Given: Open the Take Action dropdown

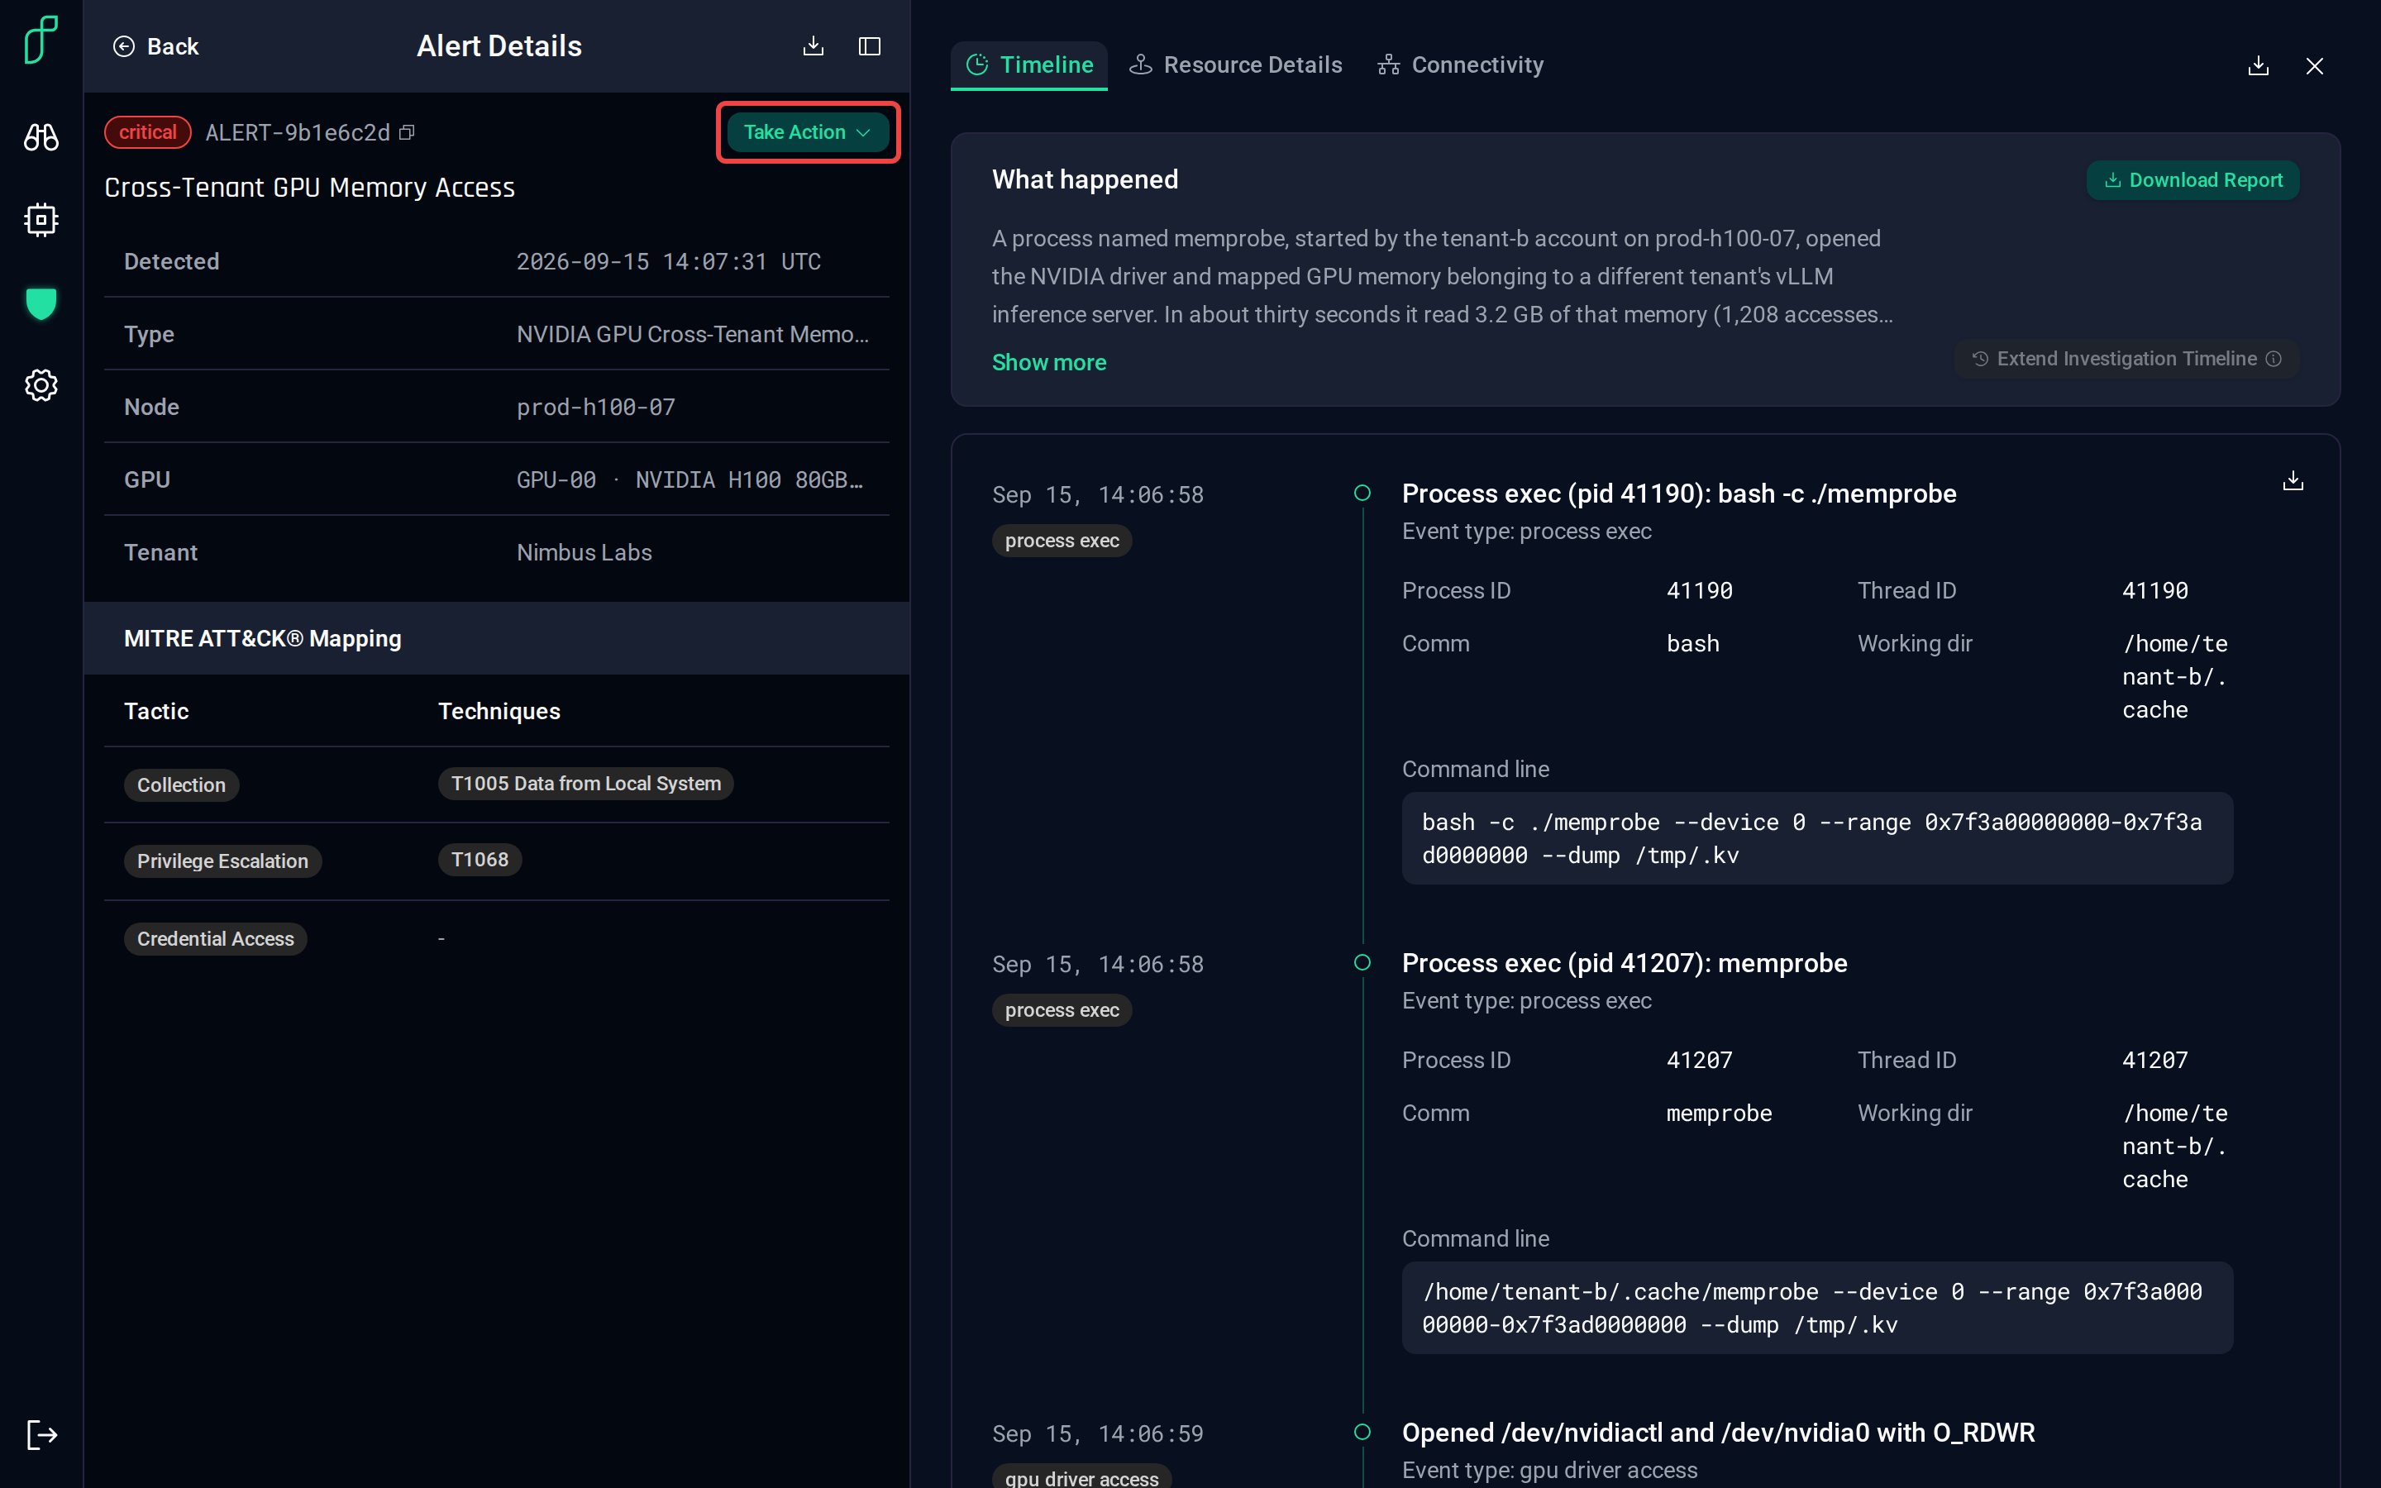Looking at the screenshot, I should click(807, 132).
